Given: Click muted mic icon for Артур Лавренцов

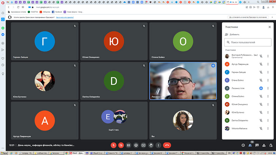Looking at the screenshot, I should [261, 64].
